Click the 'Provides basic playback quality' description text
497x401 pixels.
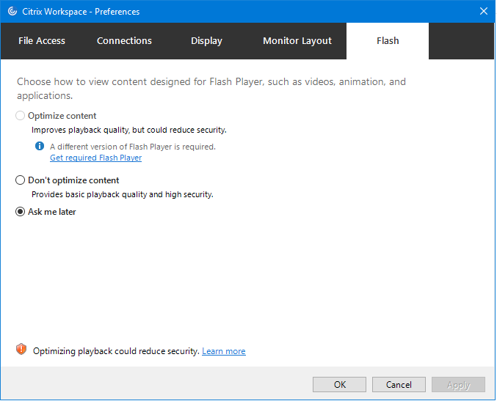point(122,194)
